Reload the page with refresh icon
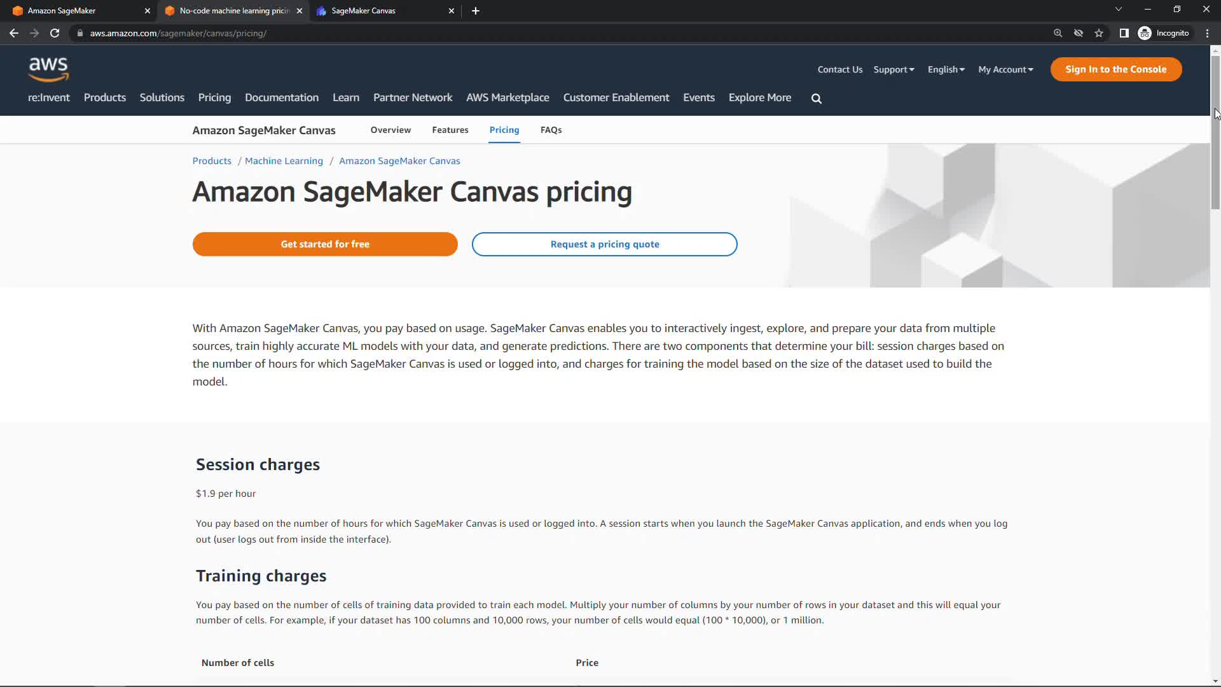 tap(55, 33)
